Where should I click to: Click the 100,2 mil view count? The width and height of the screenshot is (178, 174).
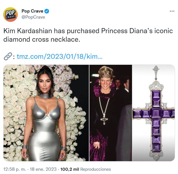pos(70,169)
